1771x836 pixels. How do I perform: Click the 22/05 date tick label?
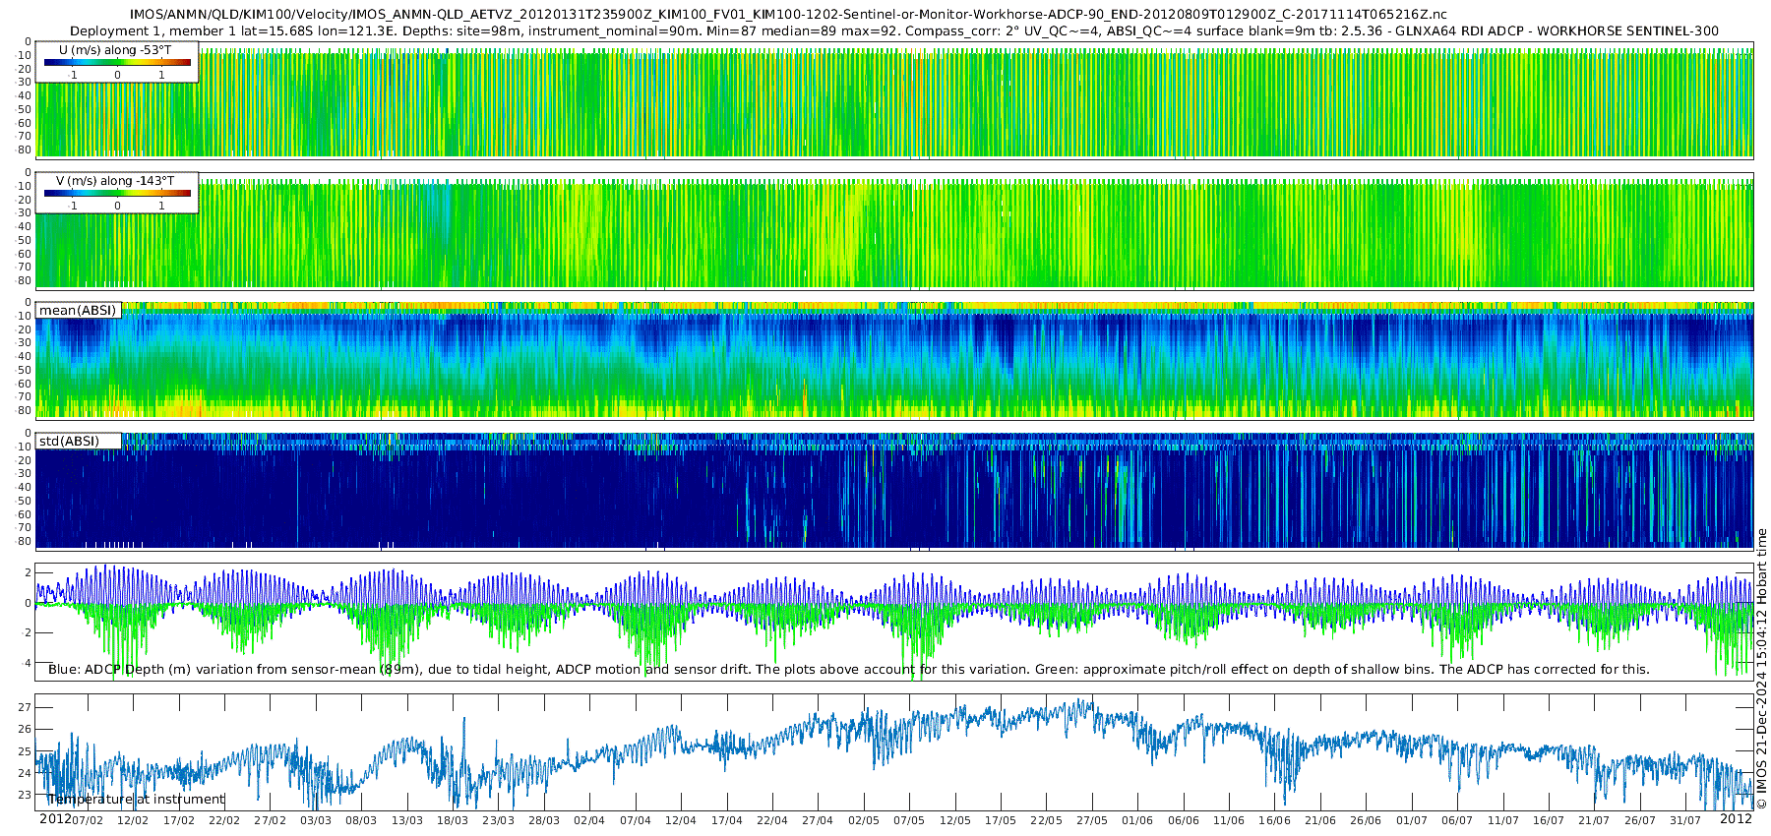point(1046,820)
